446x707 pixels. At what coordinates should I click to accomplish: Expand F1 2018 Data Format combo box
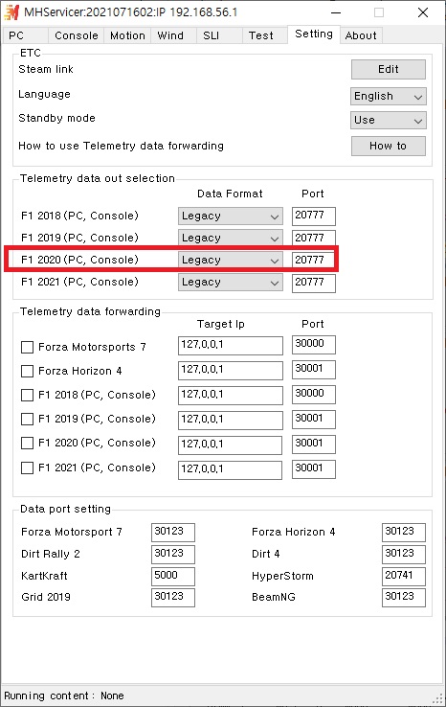(x=231, y=216)
